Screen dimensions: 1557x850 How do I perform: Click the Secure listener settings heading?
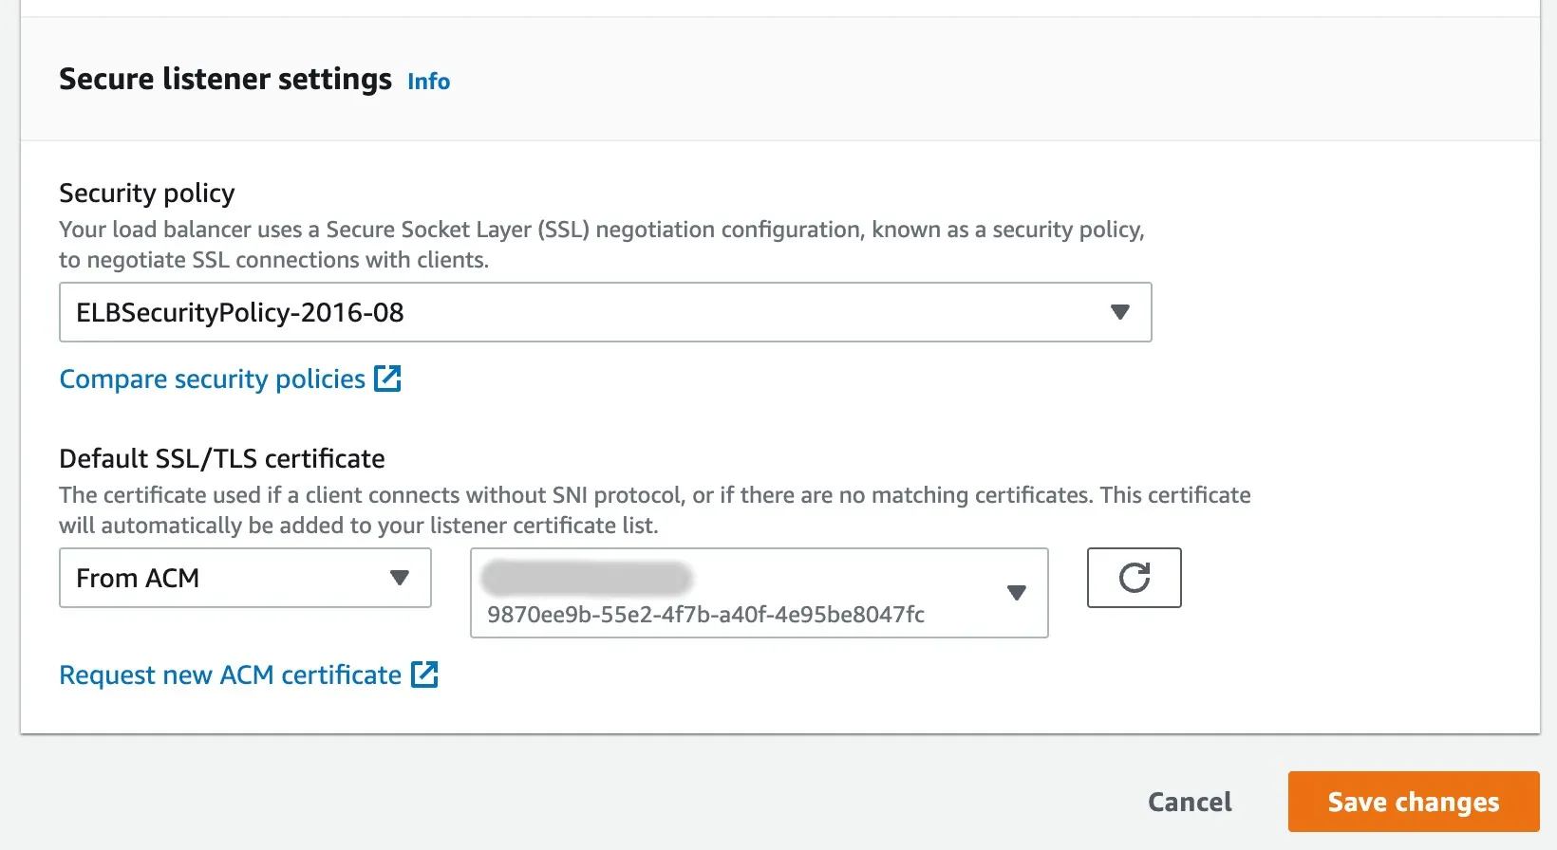tap(225, 80)
